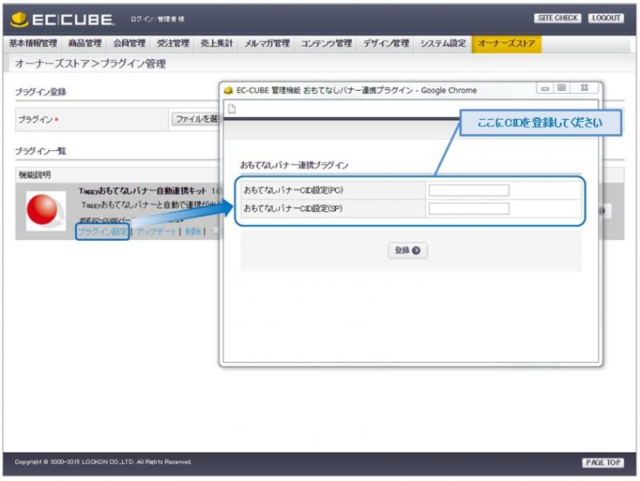Focus the おもてなしバナーCID設定(SP) input field
Image resolution: width=640 pixels, height=481 pixels.
pos(469,209)
